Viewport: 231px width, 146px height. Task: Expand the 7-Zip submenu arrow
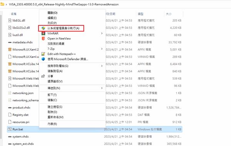102,49
